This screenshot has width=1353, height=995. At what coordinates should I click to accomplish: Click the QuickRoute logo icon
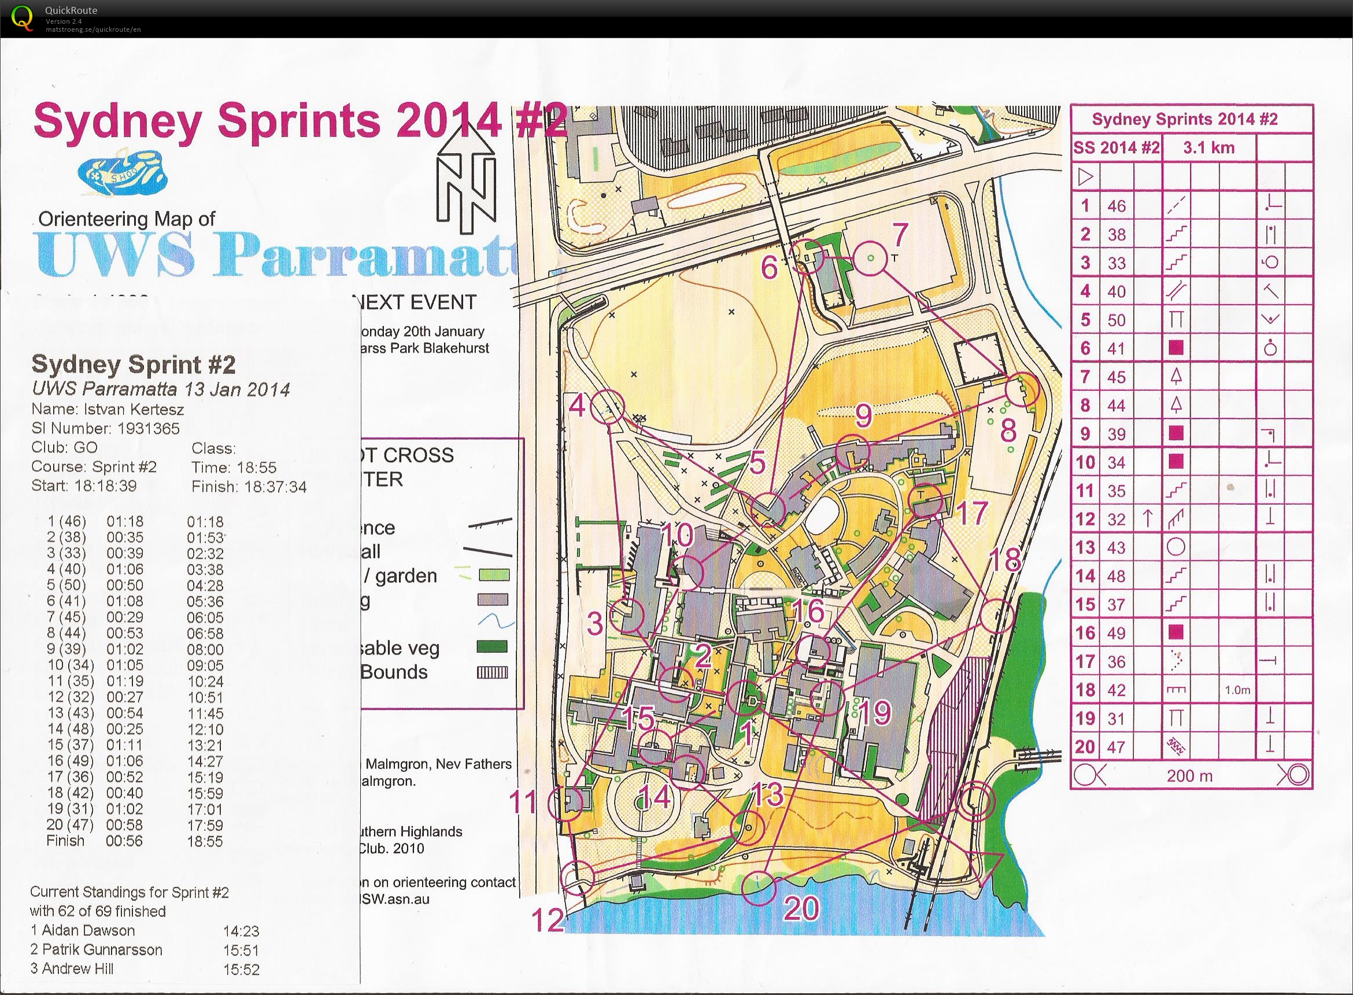click(x=23, y=18)
